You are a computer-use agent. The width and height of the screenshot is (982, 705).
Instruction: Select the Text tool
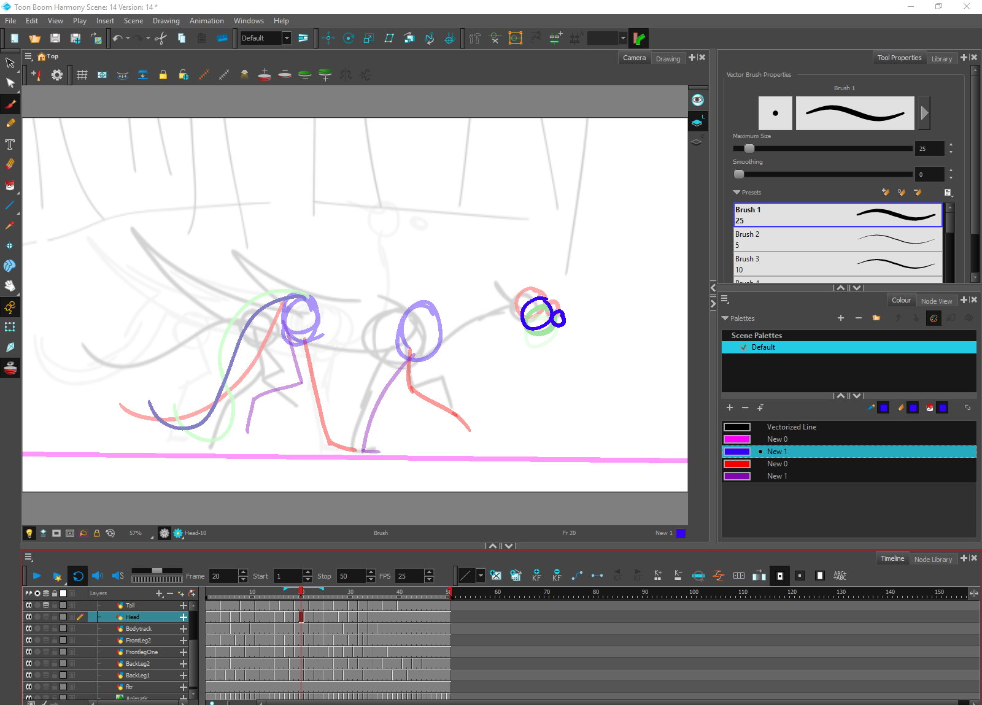tap(10, 144)
